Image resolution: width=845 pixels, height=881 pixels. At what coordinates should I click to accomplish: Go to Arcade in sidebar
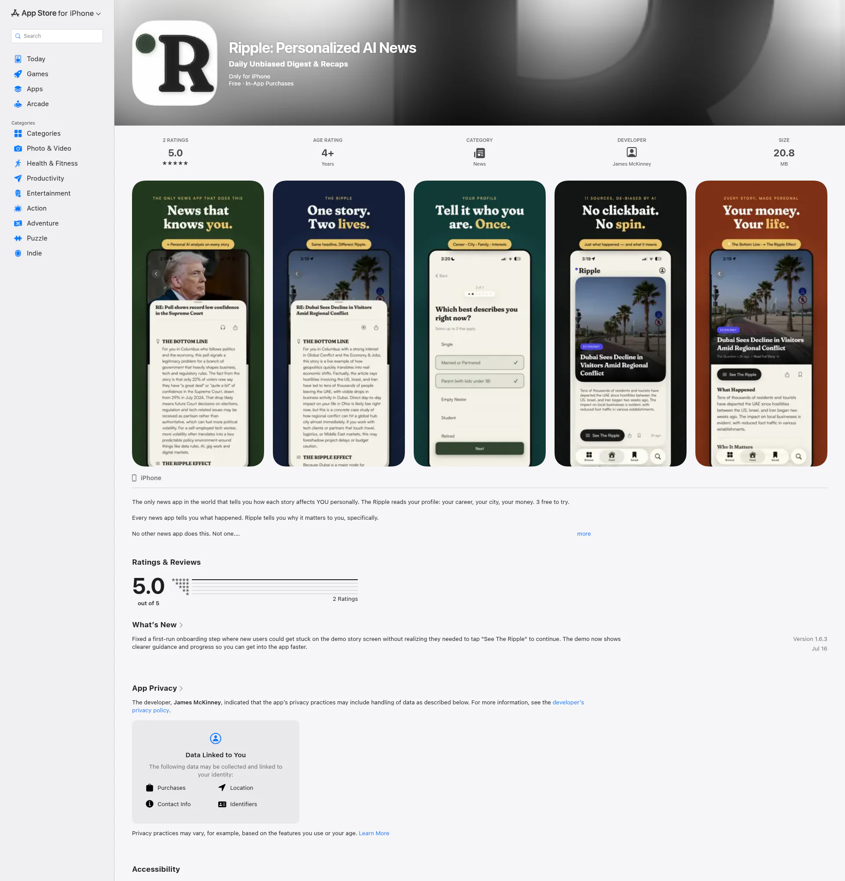point(38,104)
